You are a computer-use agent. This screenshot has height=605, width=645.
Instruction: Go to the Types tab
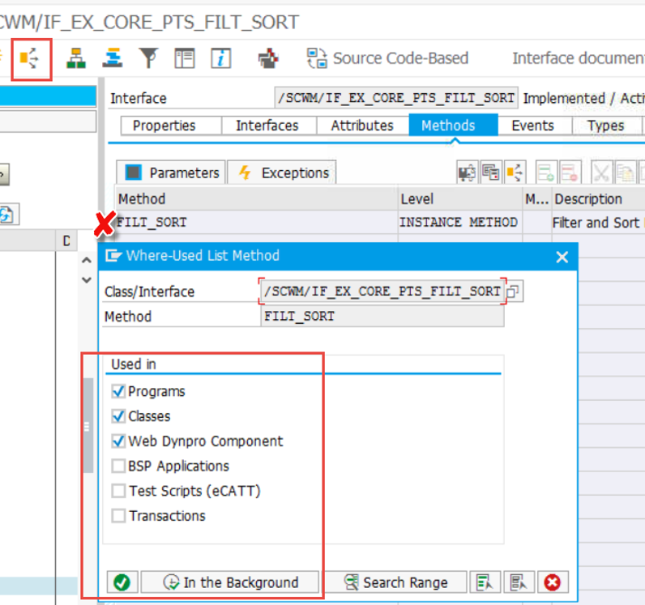[606, 126]
